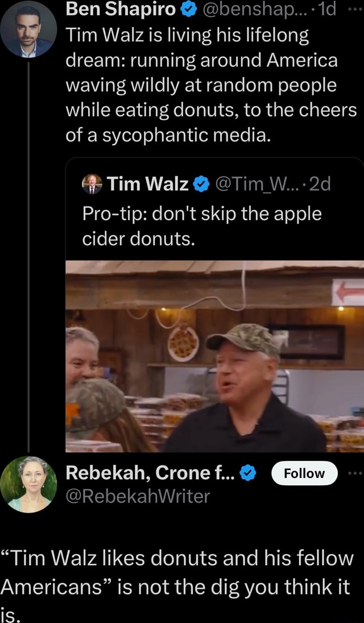Follow the RebekahWriter account

pyautogui.click(x=304, y=473)
